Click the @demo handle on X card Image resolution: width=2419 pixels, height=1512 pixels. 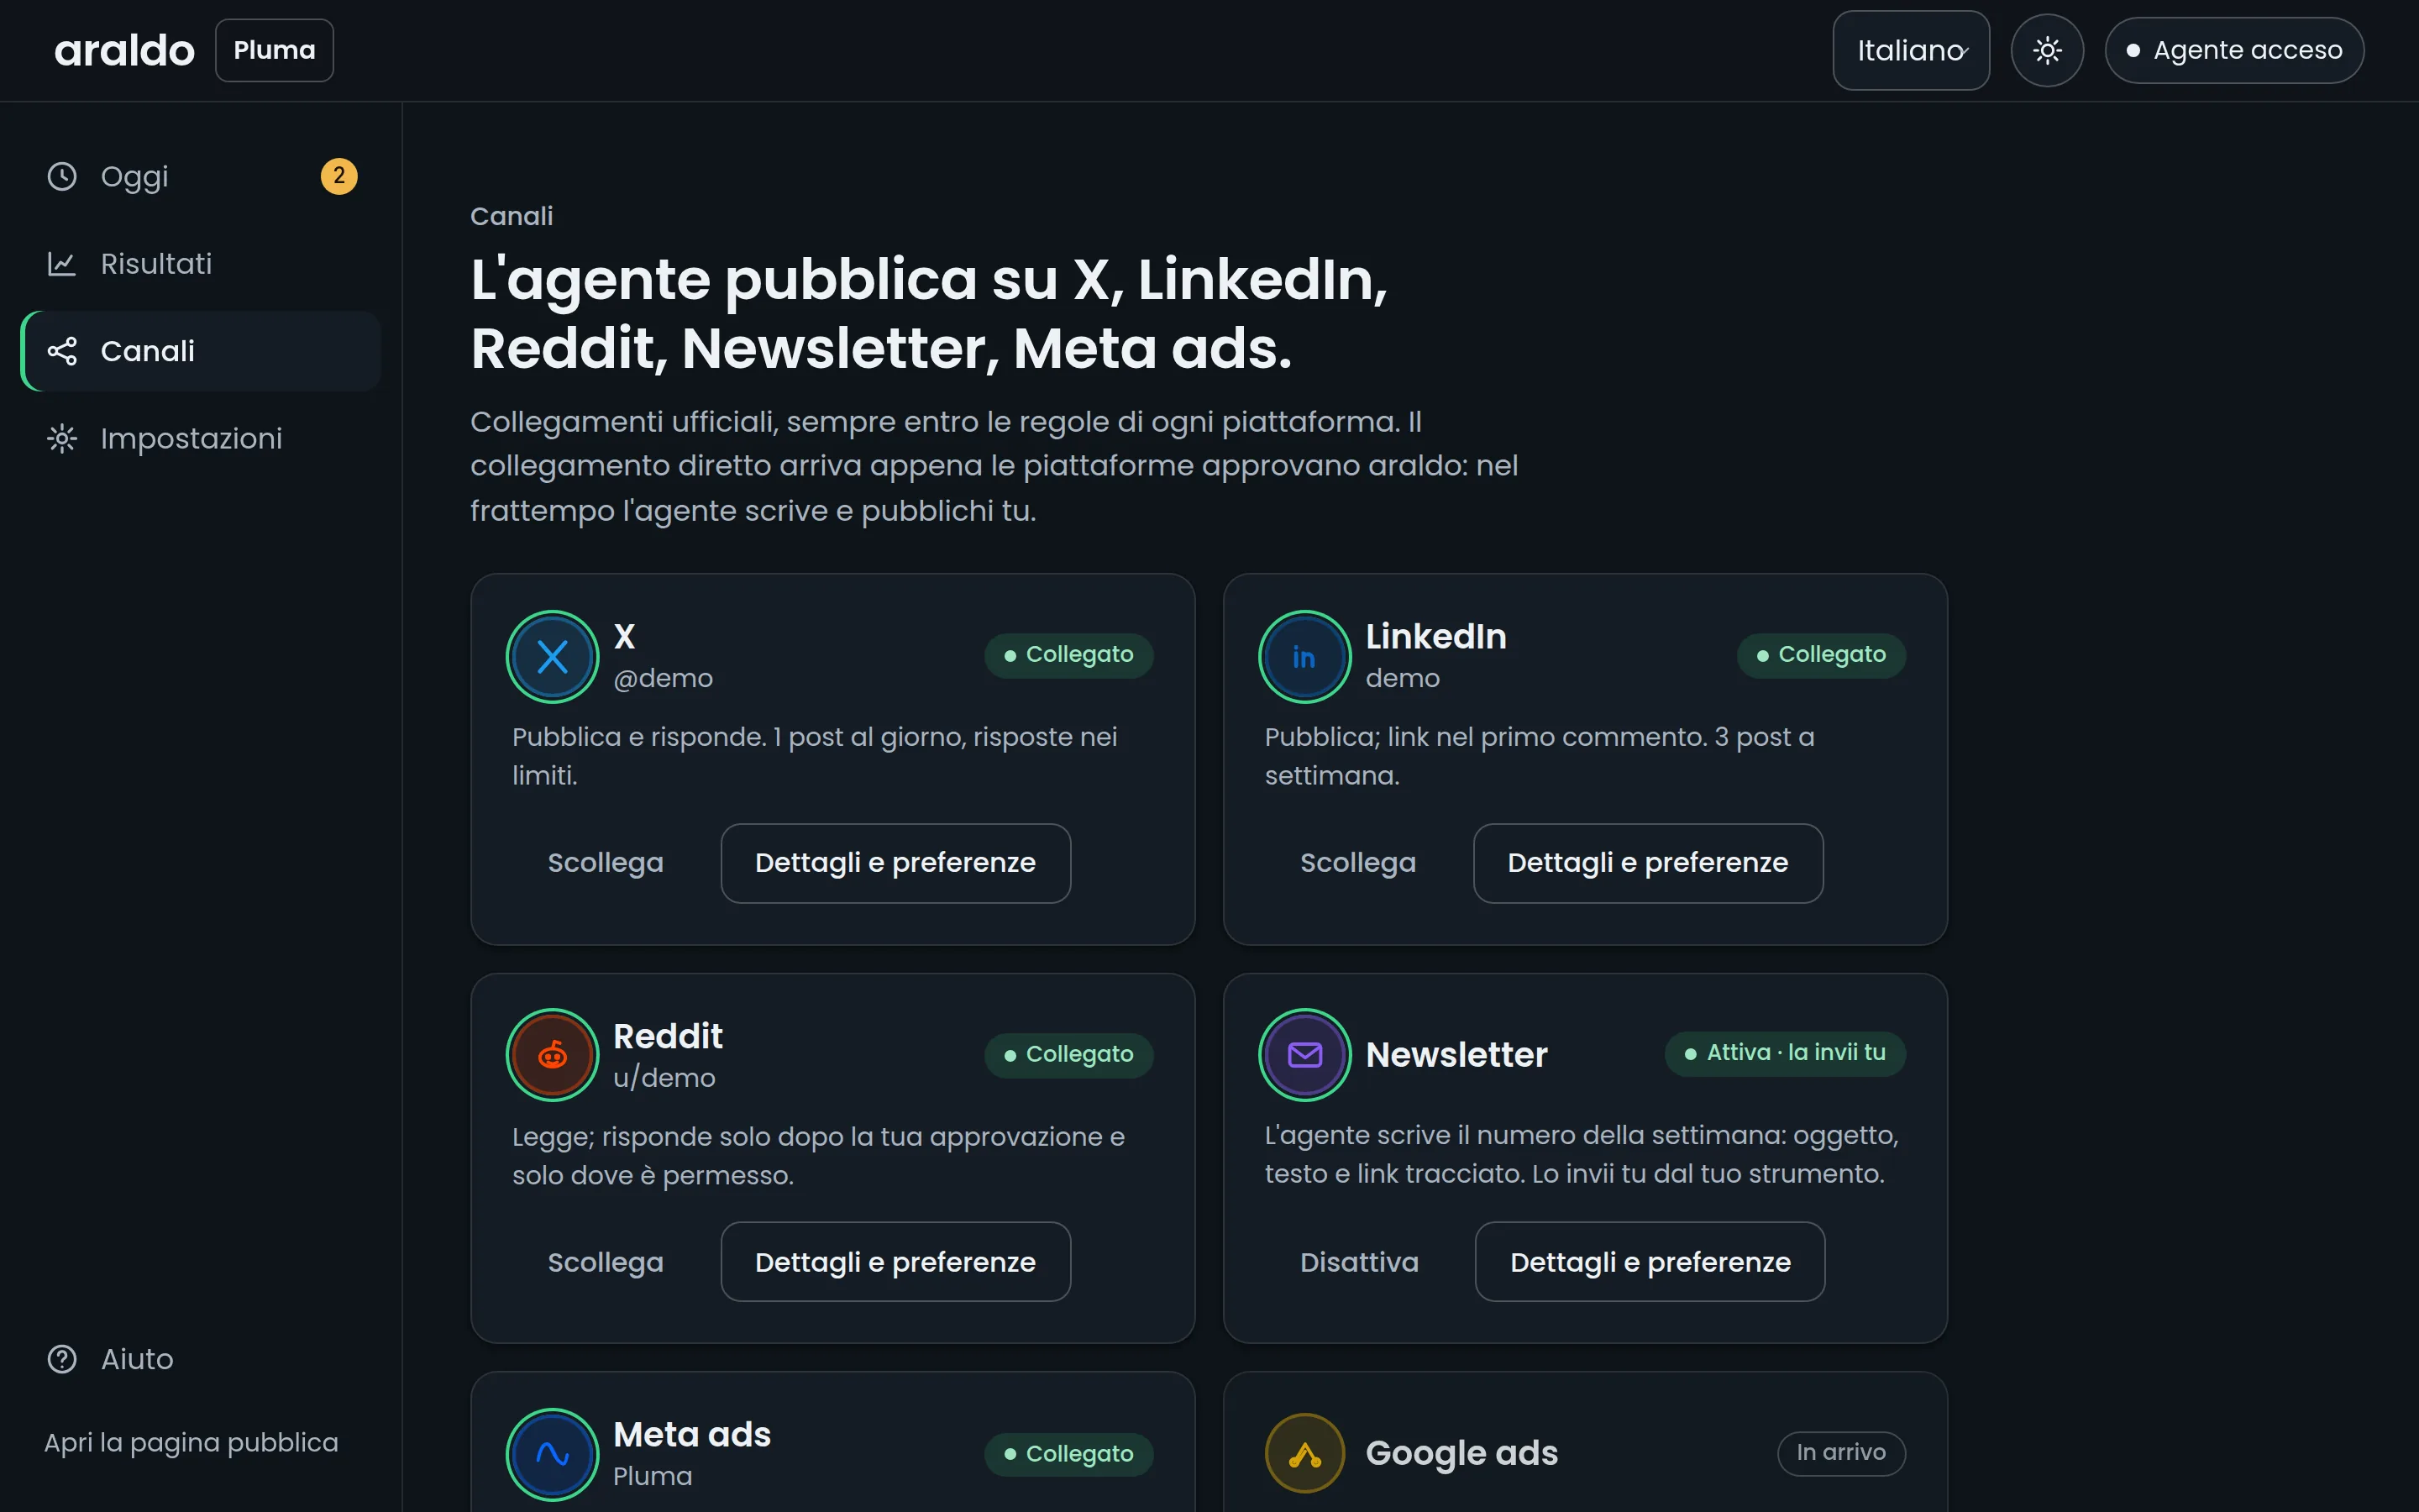click(663, 678)
